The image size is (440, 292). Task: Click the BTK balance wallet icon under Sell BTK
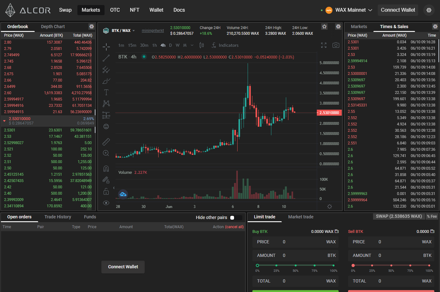point(432,231)
